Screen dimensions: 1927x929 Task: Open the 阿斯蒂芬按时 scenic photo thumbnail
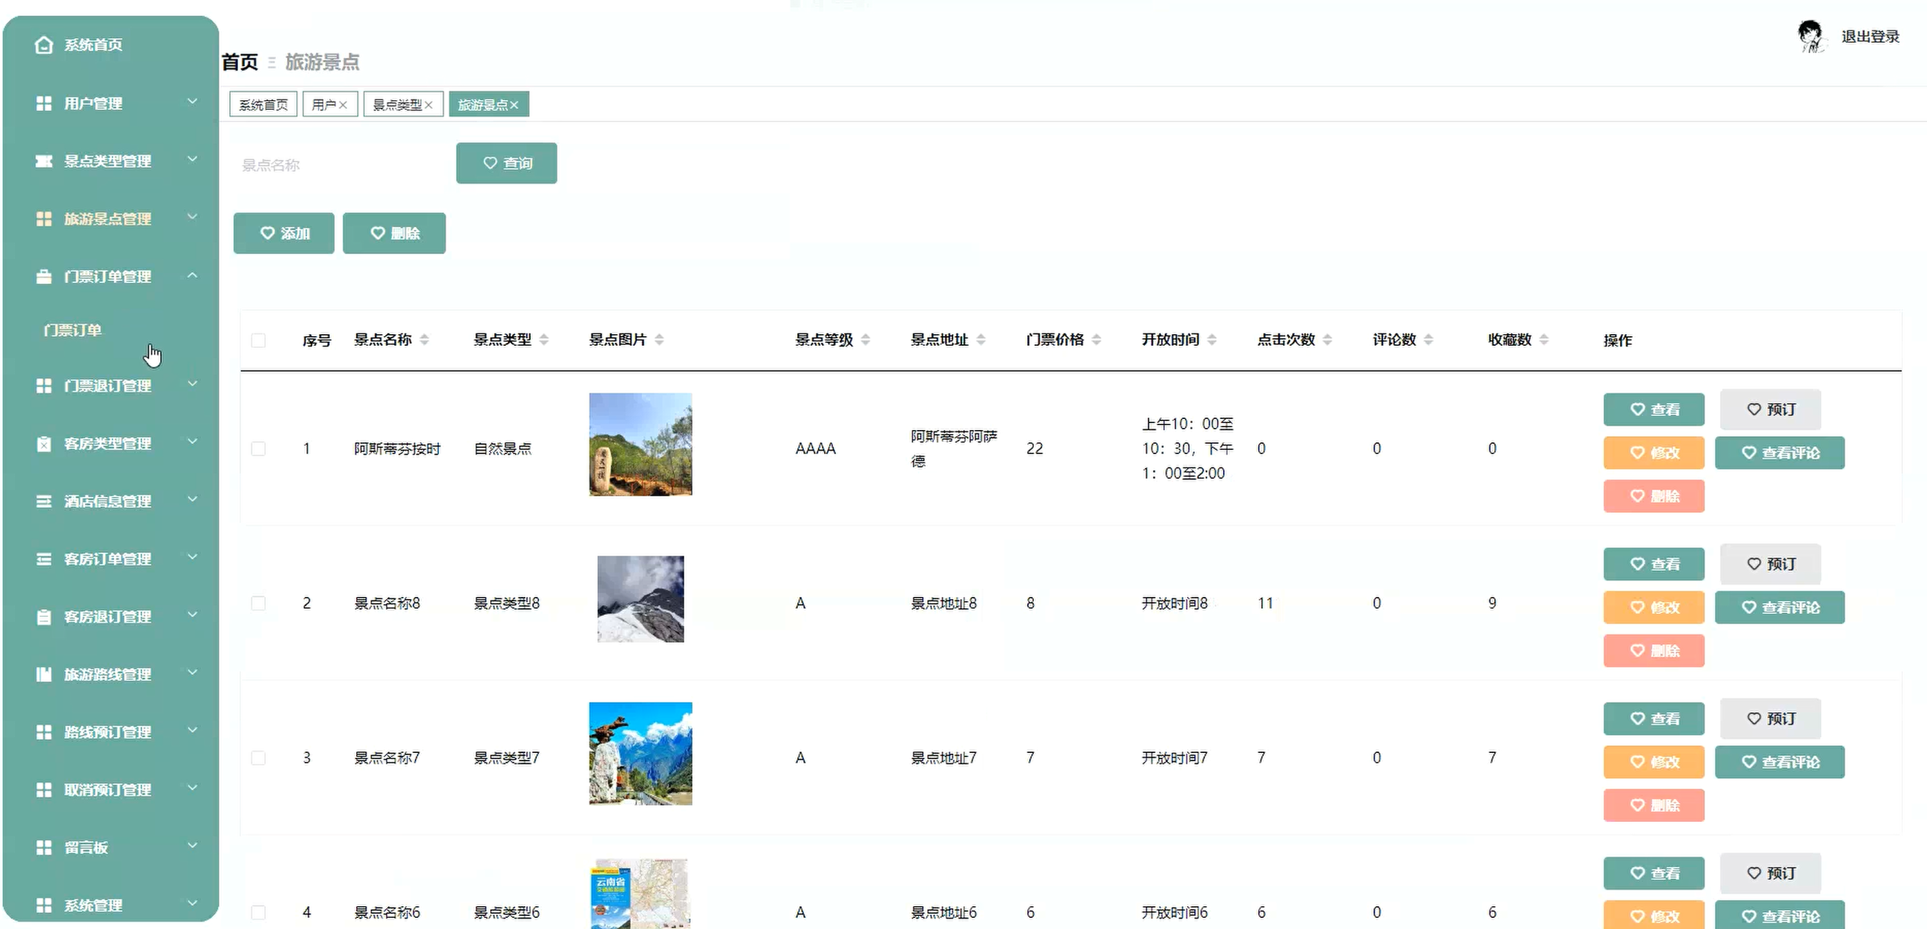coord(640,444)
